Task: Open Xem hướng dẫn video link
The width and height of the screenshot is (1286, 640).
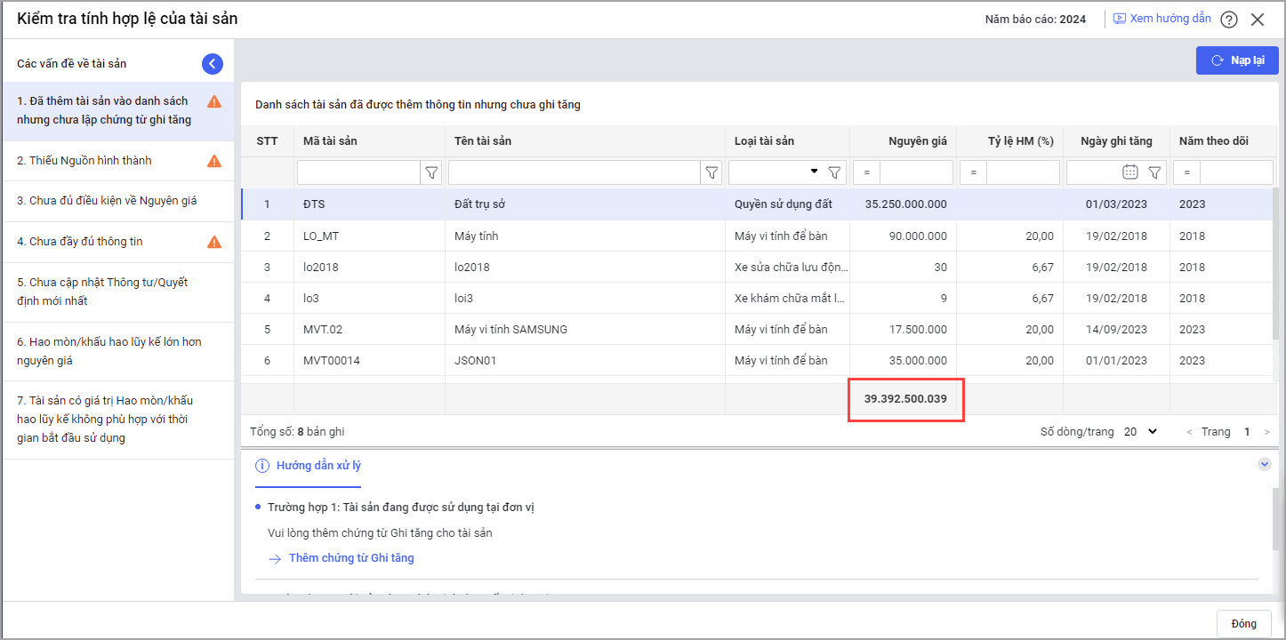Action: tap(1161, 19)
